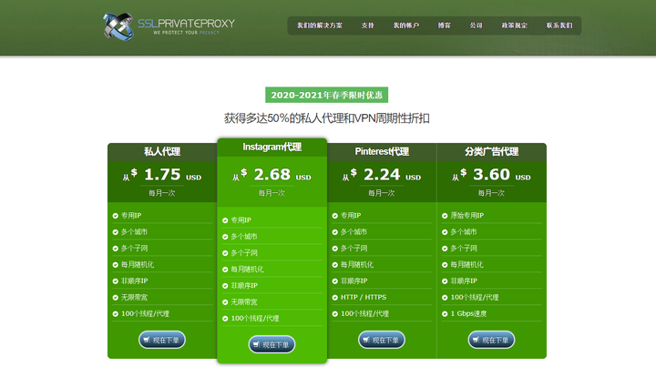Click 专用IP in Pinterest代理 column
Screen dimensions: 656x377
pos(351,215)
